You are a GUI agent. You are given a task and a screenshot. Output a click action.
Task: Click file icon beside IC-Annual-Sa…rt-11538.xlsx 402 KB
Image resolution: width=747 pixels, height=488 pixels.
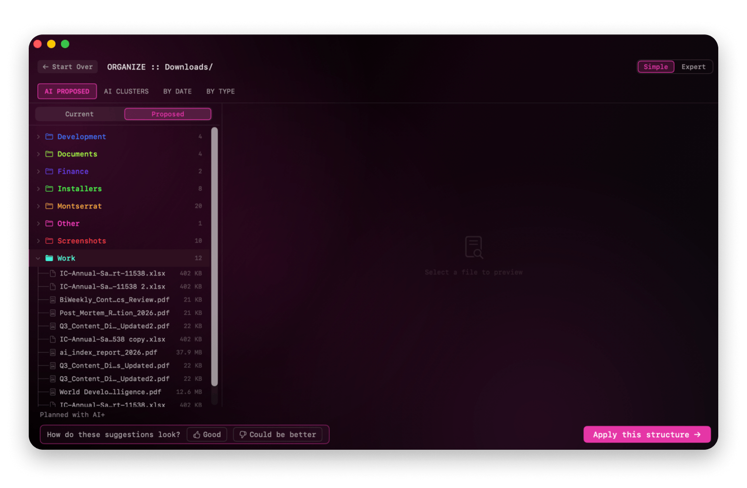click(x=53, y=274)
